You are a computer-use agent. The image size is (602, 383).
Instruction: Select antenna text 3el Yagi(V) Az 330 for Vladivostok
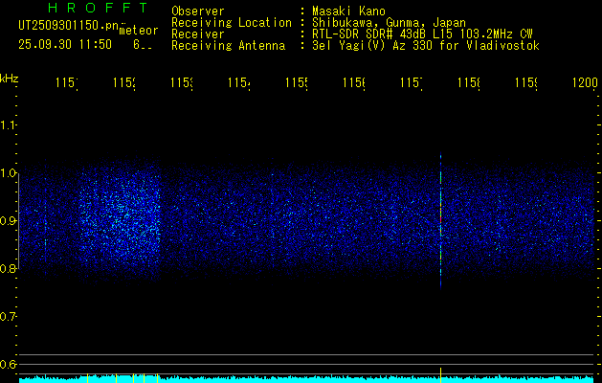[426, 46]
